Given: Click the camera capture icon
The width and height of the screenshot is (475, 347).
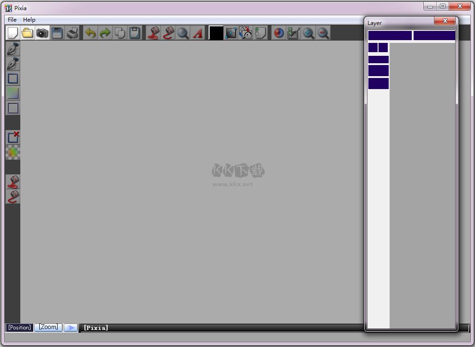Looking at the screenshot, I should (42, 33).
